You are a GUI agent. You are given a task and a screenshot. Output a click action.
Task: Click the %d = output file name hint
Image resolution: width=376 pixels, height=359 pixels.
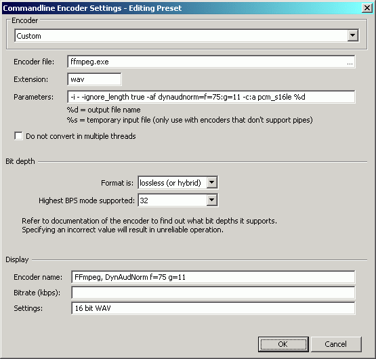click(x=104, y=110)
